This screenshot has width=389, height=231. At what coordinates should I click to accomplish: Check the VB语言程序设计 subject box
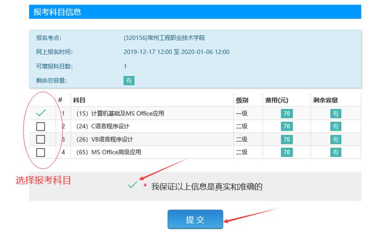40,139
